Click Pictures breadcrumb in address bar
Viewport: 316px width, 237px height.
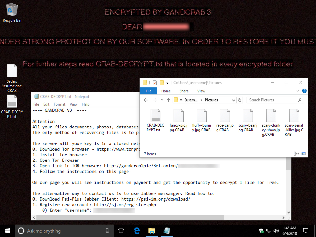point(211,100)
